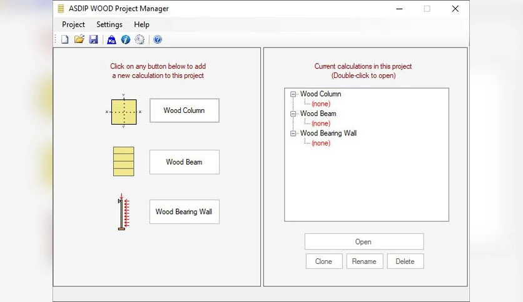Collapse the Wood Beam tree node
This screenshot has height=302, width=523.
click(x=293, y=114)
